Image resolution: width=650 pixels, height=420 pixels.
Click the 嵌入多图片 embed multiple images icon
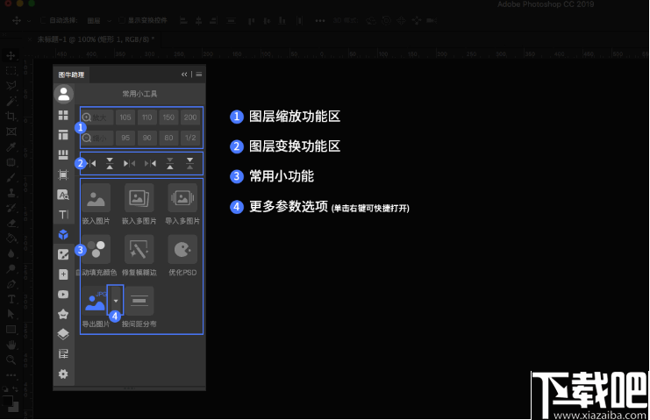(x=139, y=198)
